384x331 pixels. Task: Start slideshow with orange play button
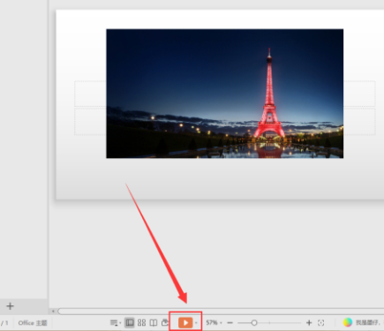(185, 323)
